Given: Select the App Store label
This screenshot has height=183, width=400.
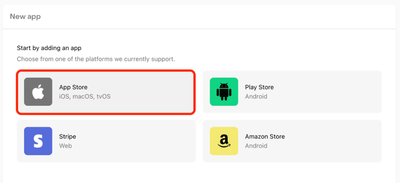Looking at the screenshot, I should (x=73, y=87).
